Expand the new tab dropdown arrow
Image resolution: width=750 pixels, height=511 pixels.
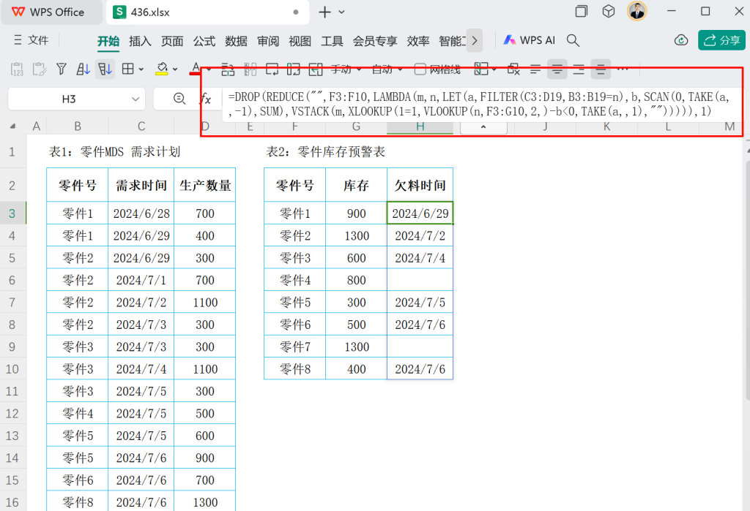pyautogui.click(x=341, y=12)
